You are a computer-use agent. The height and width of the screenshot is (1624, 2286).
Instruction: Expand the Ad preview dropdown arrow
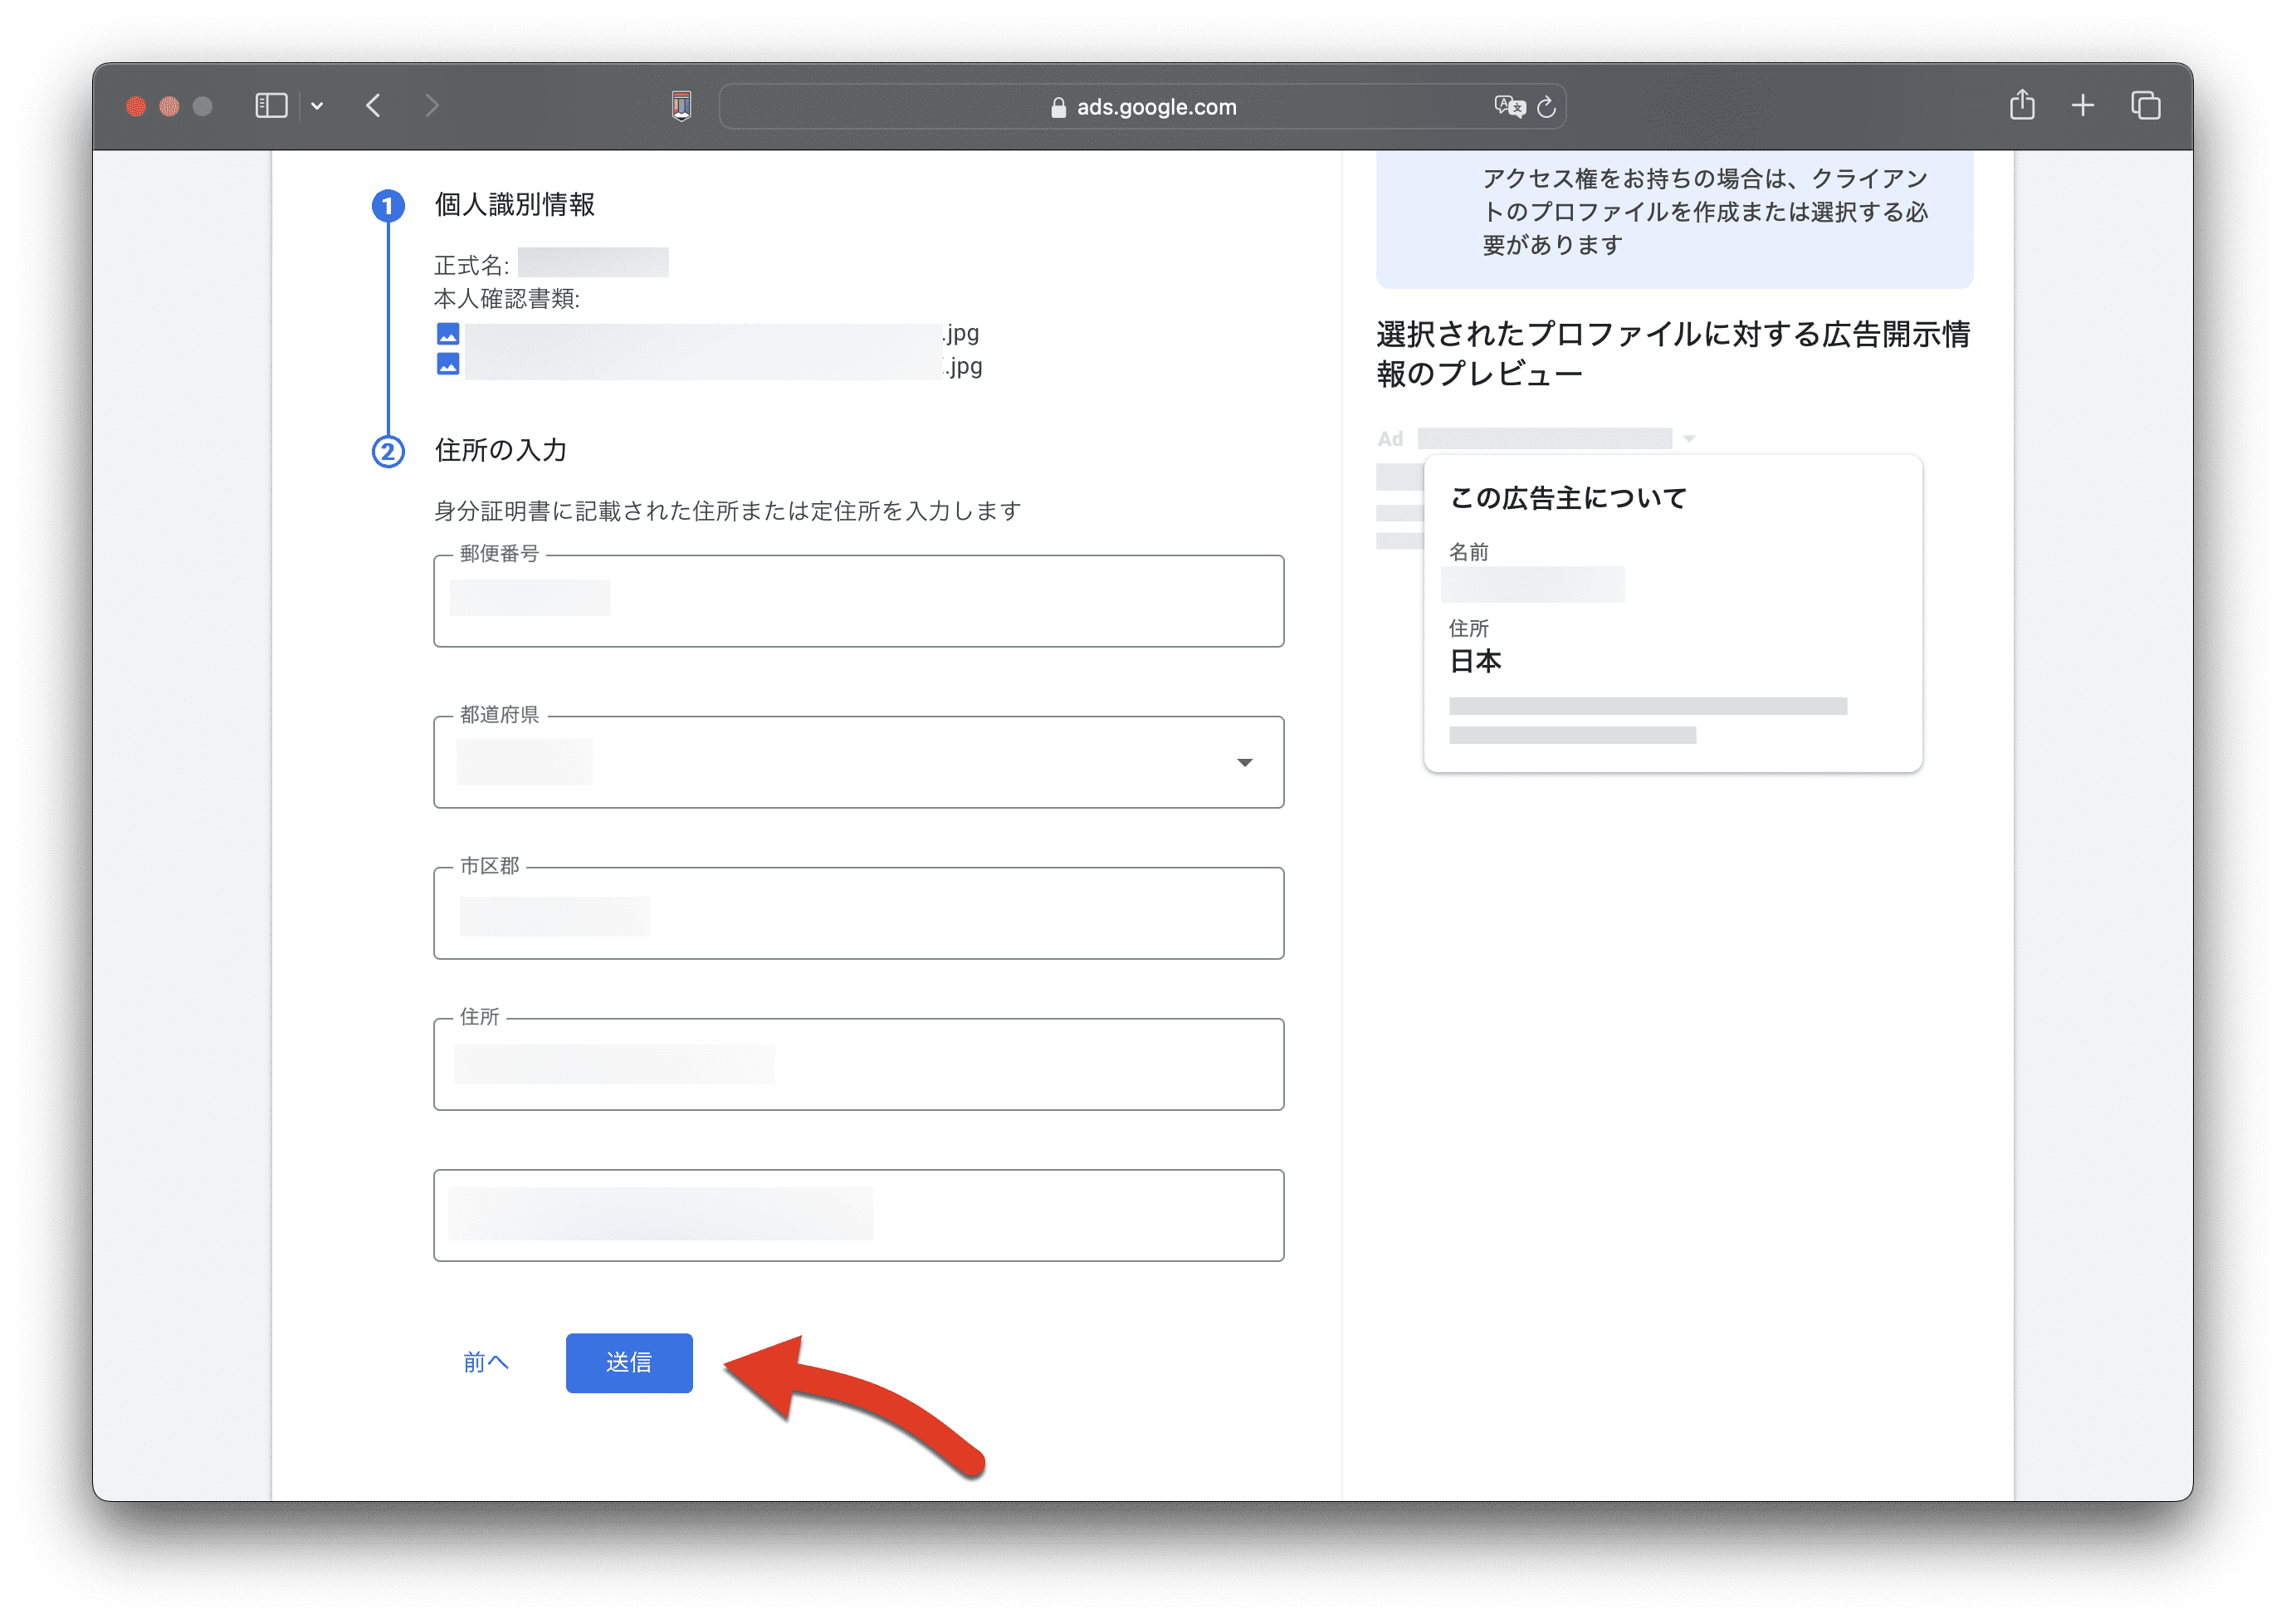pos(1688,439)
